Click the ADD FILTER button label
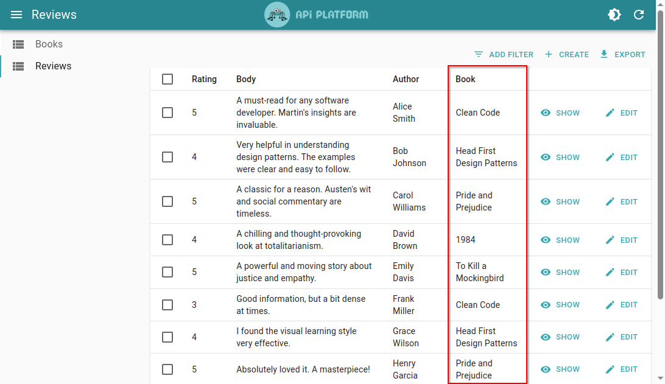Screen dimensions: 665x384 [x=511, y=55]
